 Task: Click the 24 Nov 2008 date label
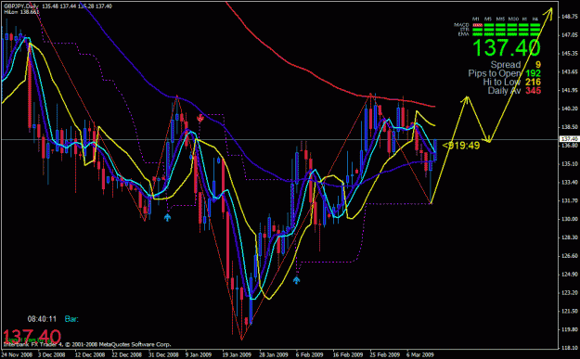pos(17,354)
